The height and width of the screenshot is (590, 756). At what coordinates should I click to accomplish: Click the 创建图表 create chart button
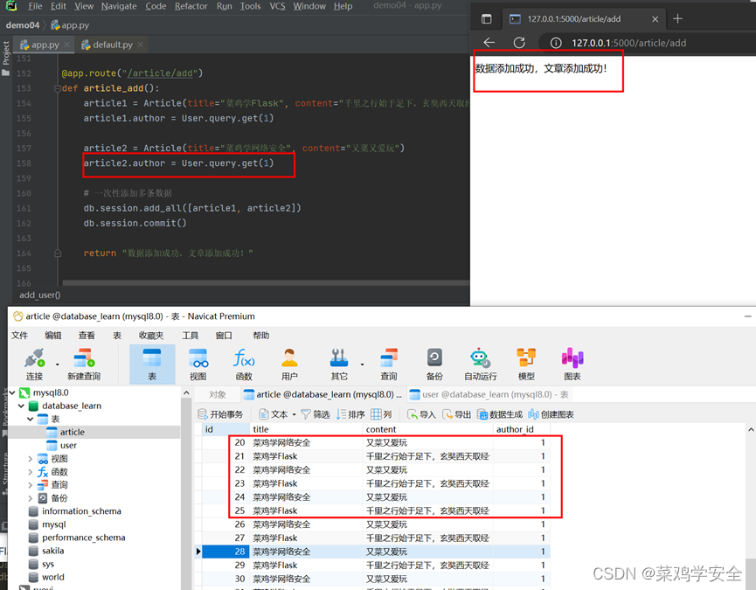551,414
